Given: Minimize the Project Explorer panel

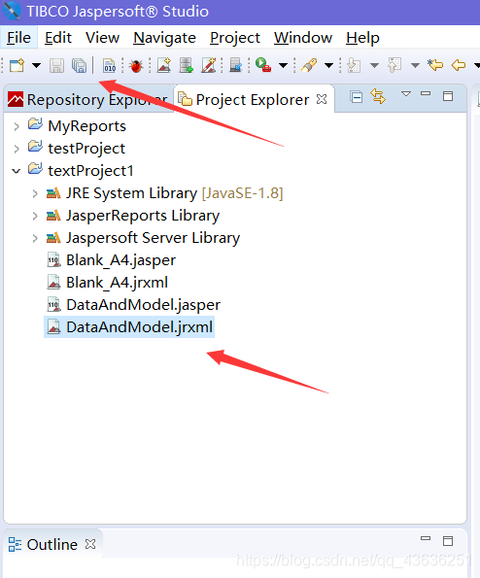Looking at the screenshot, I should (x=426, y=93).
